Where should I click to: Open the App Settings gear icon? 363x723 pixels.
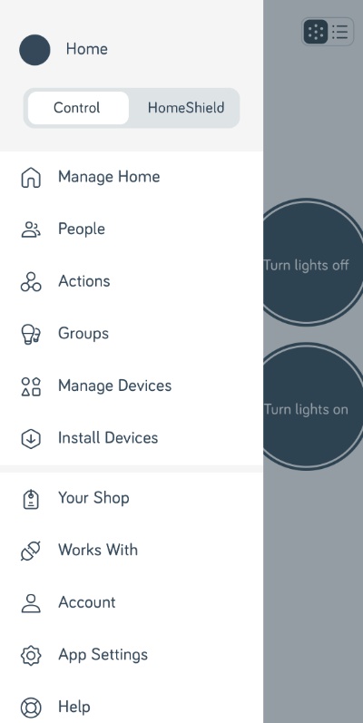[x=31, y=655]
